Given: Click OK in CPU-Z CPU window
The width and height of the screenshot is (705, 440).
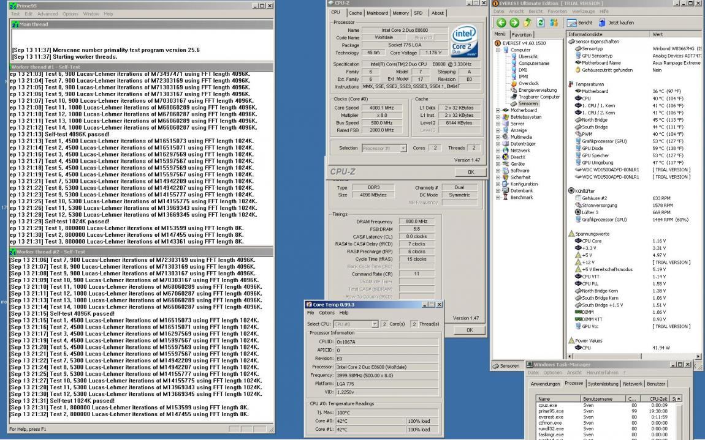Looking at the screenshot, I should (471, 172).
